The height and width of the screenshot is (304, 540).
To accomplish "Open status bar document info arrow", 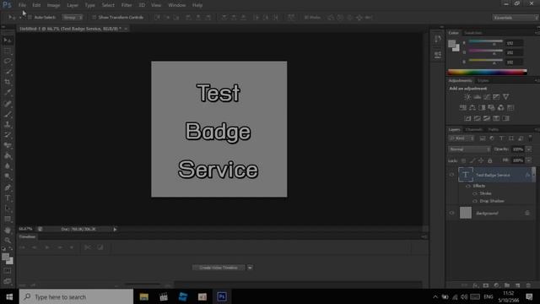I will pos(115,229).
